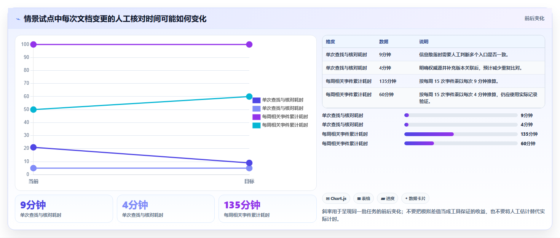This screenshot has height=238, width=560.
Task: Click the 数据卡片 chip
Action: click(x=415, y=198)
